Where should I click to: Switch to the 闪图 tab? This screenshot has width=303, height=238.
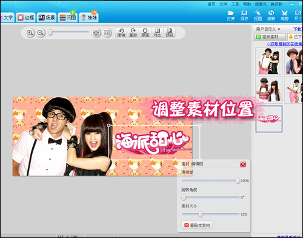(68, 18)
